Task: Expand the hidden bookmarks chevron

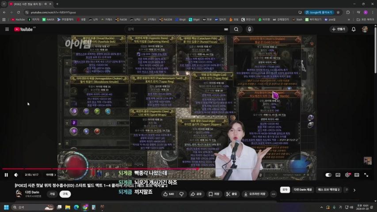Action: coord(349,19)
